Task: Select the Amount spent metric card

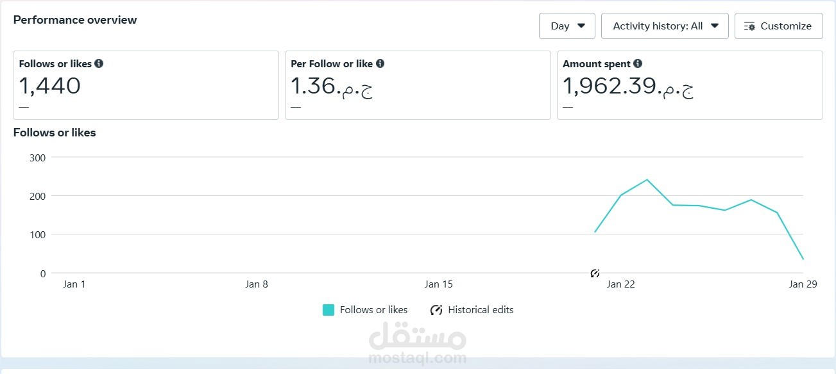Action: 690,85
